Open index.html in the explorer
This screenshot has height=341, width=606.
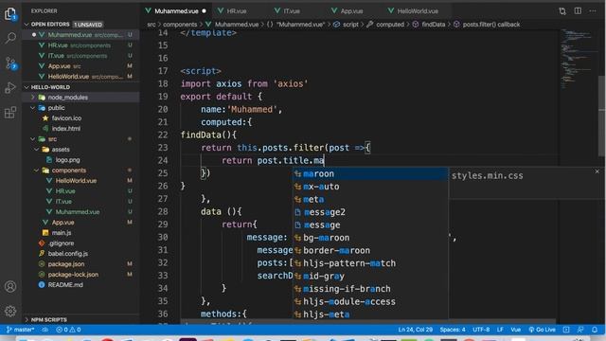[x=66, y=129]
